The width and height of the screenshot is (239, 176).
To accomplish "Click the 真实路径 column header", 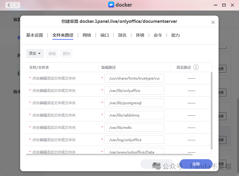I will 183,68.
